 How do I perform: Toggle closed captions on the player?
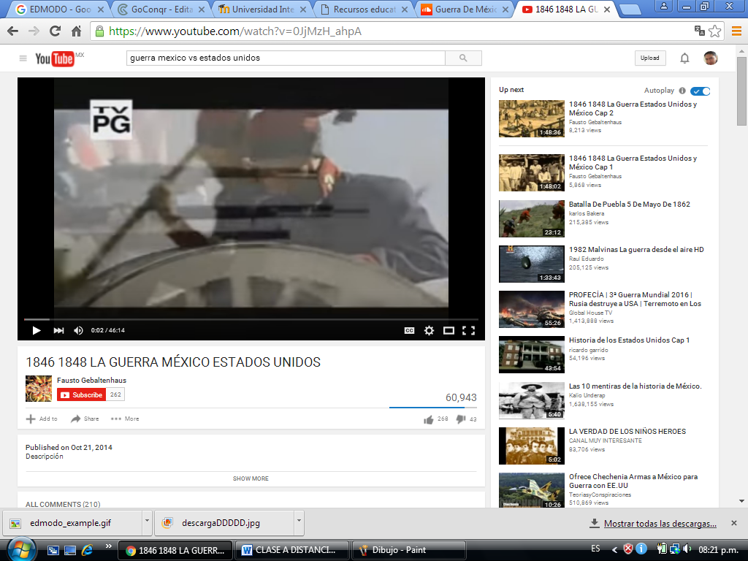pyautogui.click(x=409, y=330)
